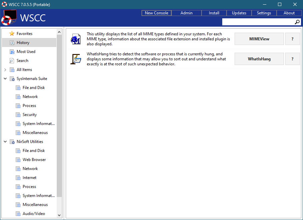Check for Updates via header button

click(x=239, y=13)
